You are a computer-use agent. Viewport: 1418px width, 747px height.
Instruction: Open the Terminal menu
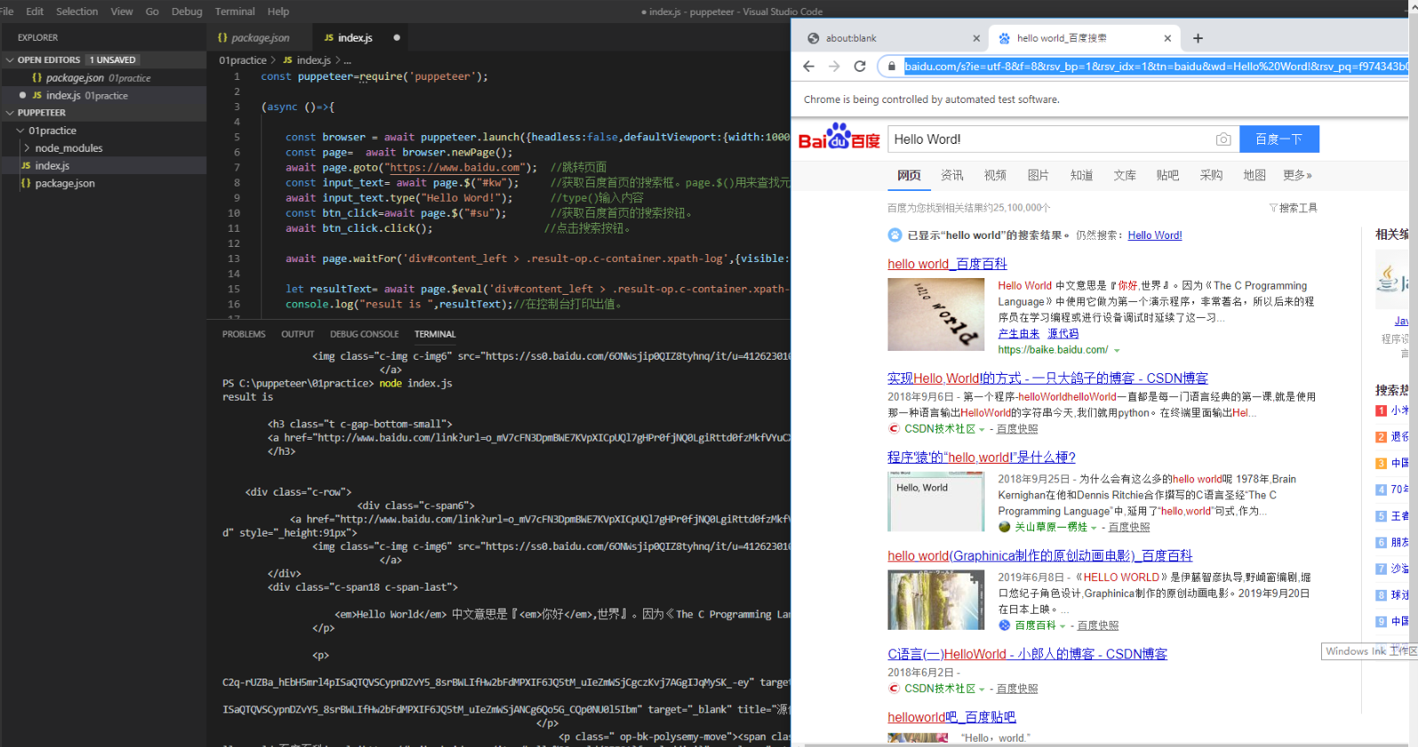pyautogui.click(x=235, y=12)
